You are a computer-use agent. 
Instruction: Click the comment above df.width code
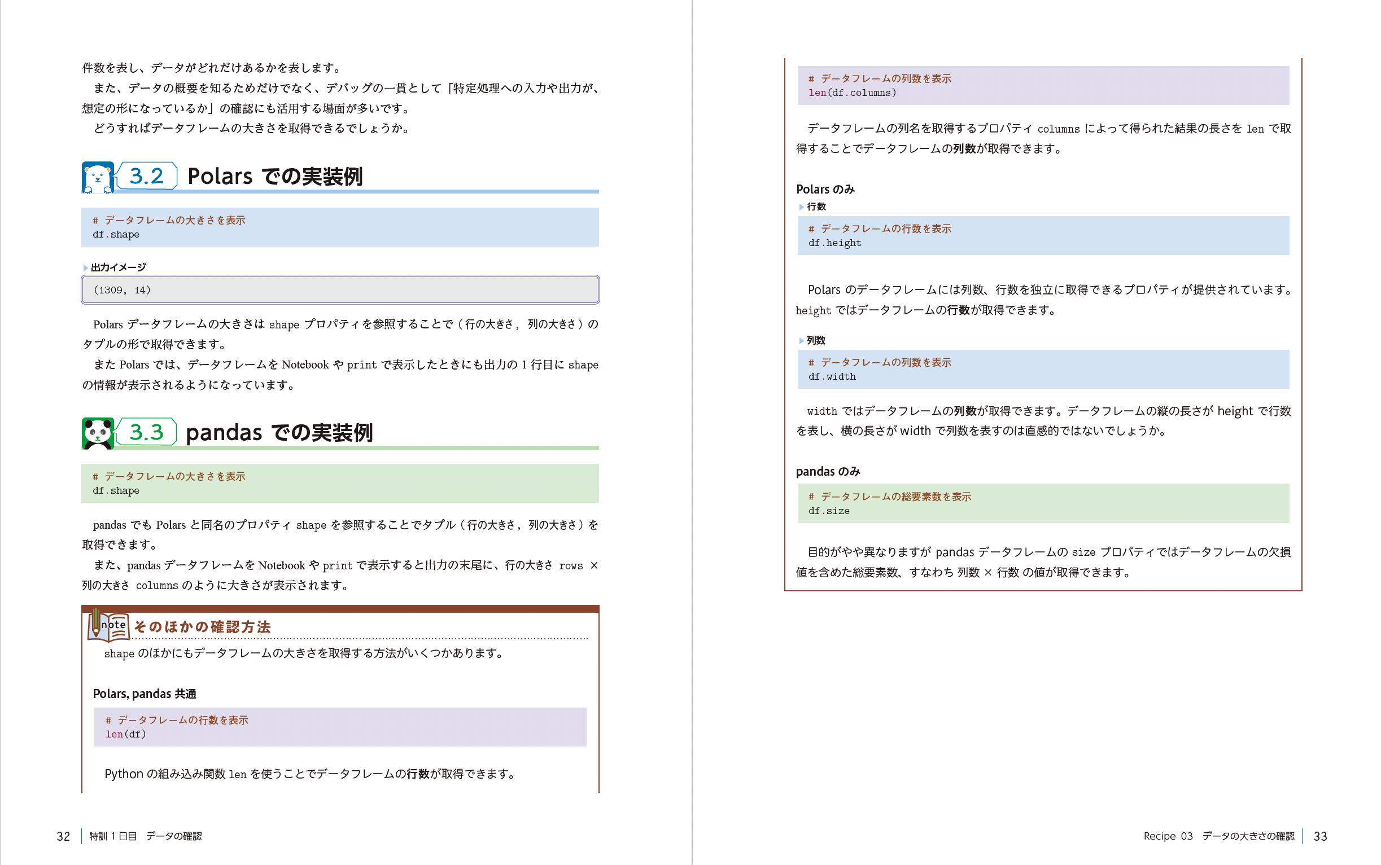(x=880, y=363)
